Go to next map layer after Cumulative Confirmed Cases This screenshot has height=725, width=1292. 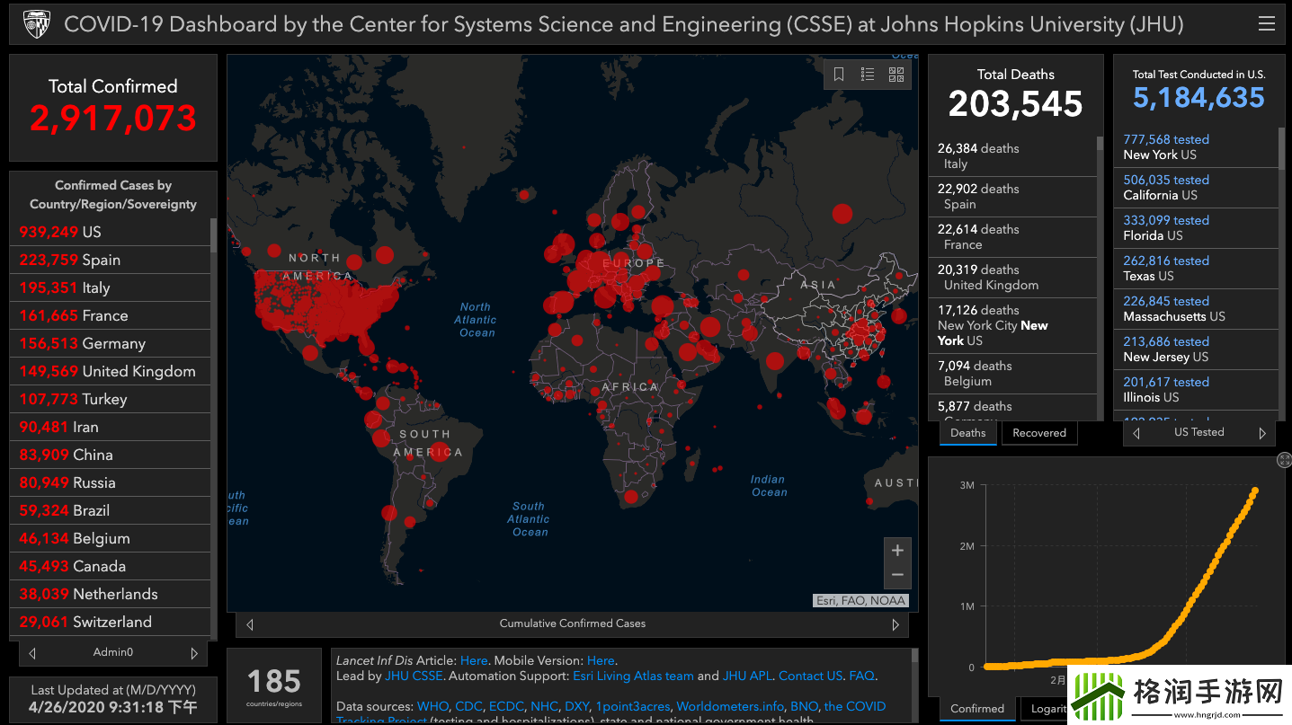tap(895, 623)
